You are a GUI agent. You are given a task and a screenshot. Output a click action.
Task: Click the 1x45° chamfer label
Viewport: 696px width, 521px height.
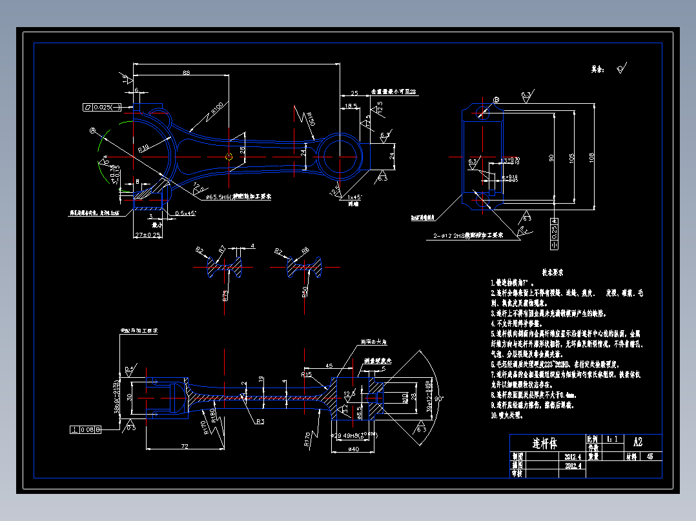[354, 197]
